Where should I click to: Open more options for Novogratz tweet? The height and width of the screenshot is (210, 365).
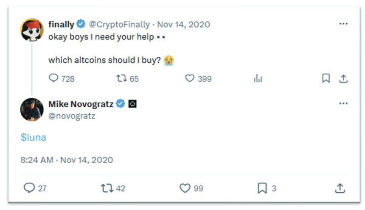[x=343, y=104]
